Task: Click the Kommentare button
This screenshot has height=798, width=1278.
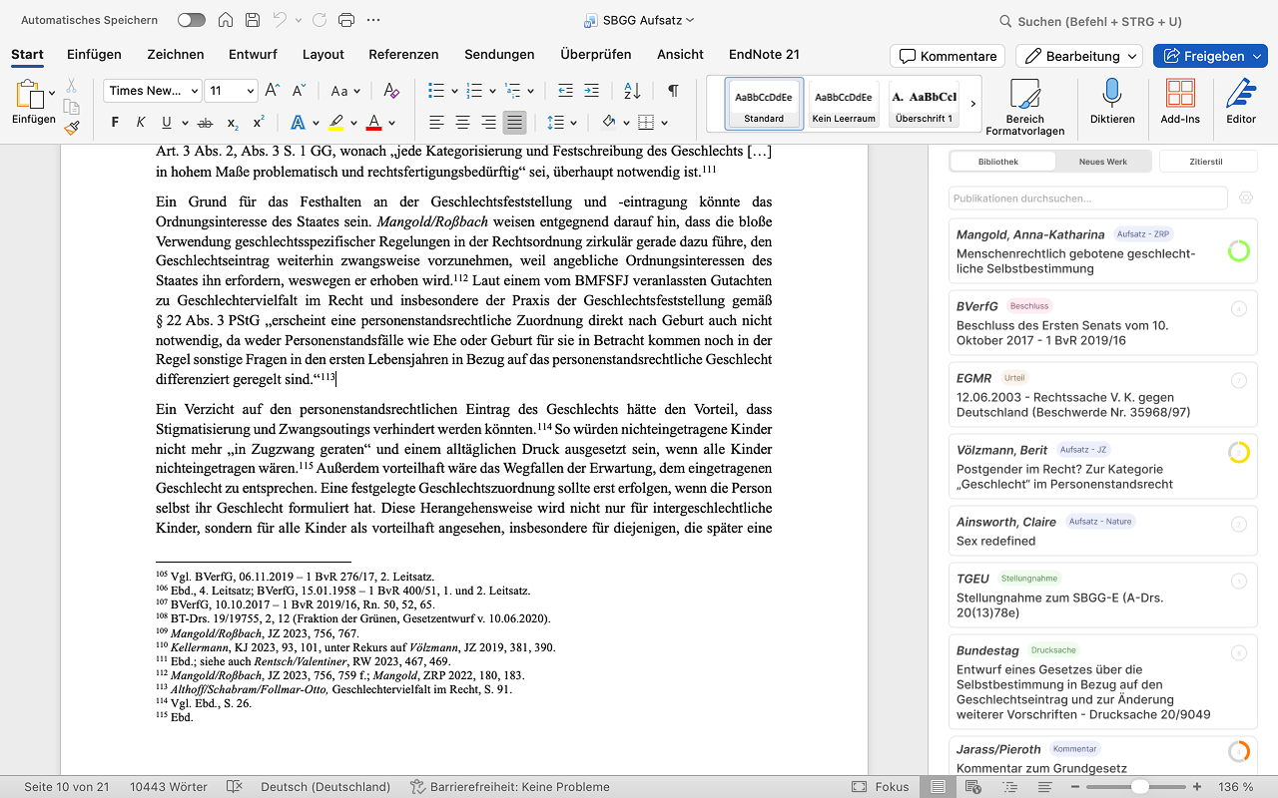Action: pyautogui.click(x=948, y=56)
